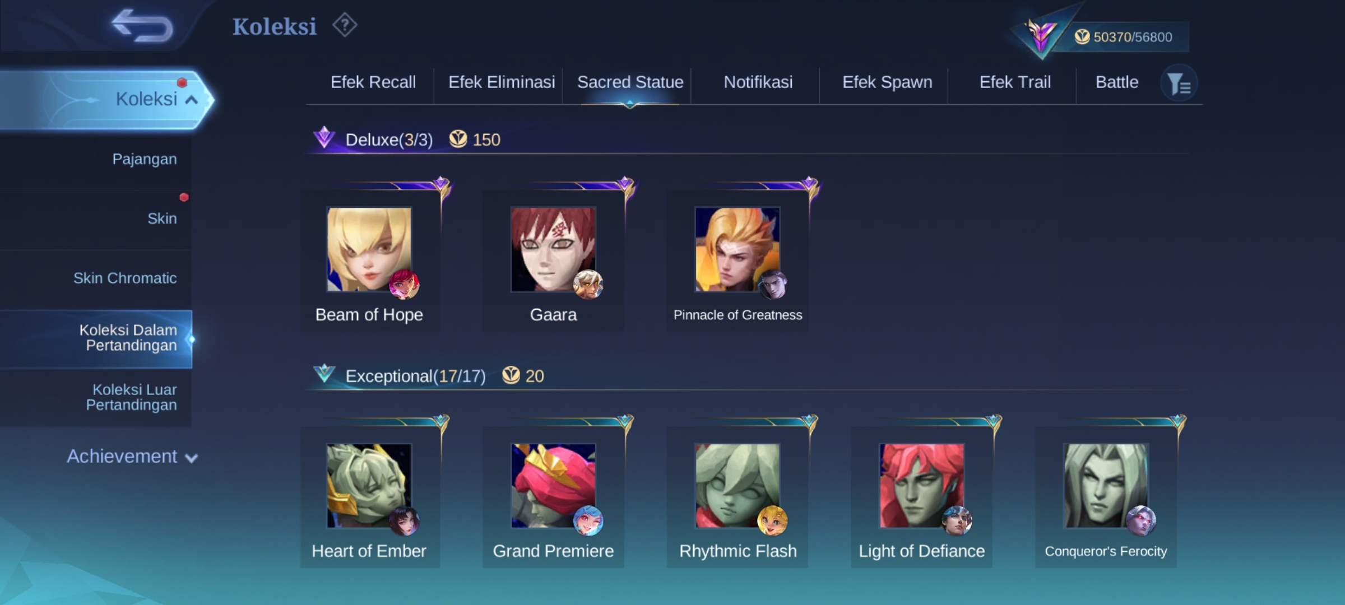Expand the Achievement sidebar section
This screenshot has width=1345, height=605.
tap(132, 457)
